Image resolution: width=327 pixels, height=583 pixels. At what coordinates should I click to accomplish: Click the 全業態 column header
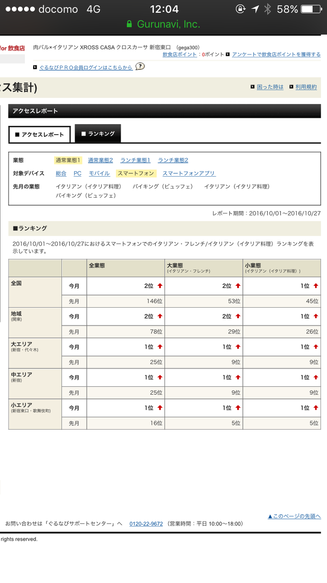click(x=125, y=268)
